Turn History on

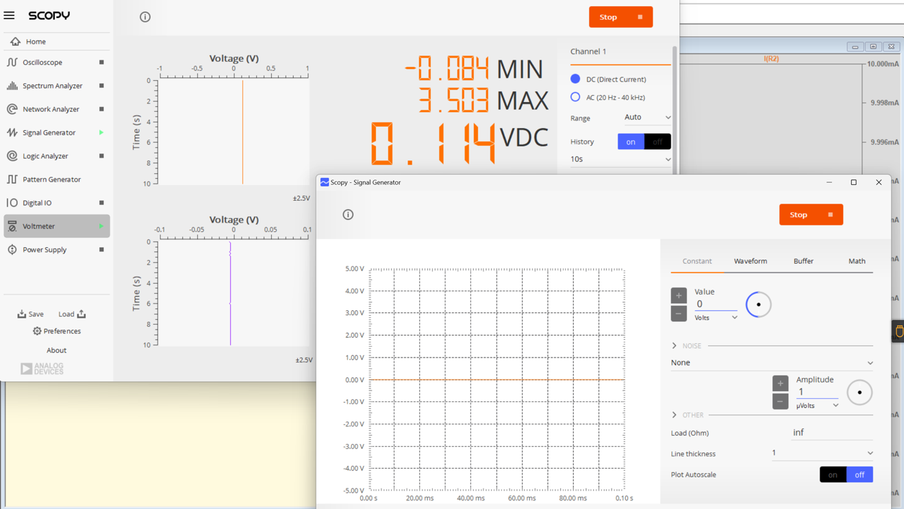pyautogui.click(x=631, y=142)
